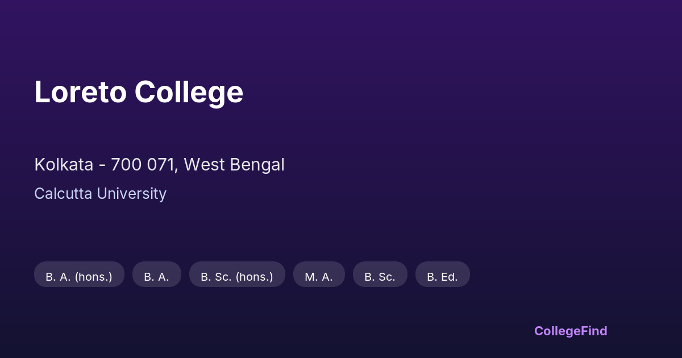Click the word Calcutta in the affiliation line
This screenshot has width=682, height=358.
pos(63,194)
